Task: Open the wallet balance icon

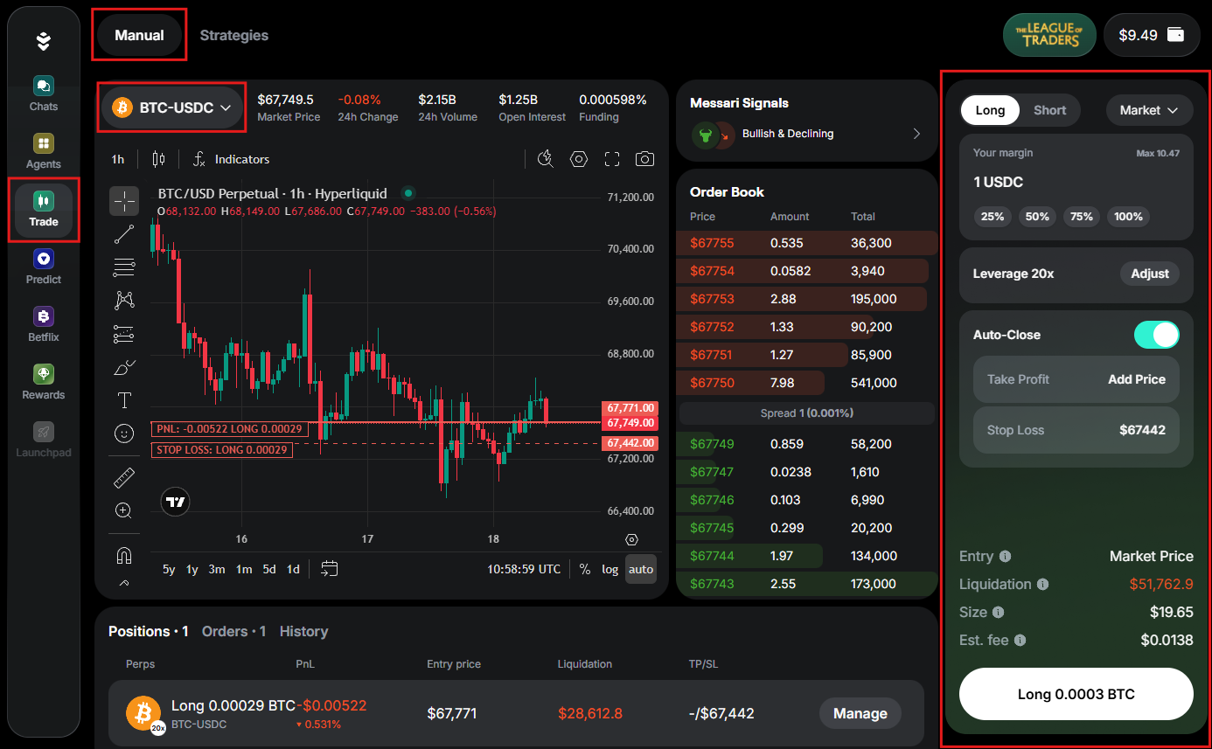Action: click(x=1176, y=35)
